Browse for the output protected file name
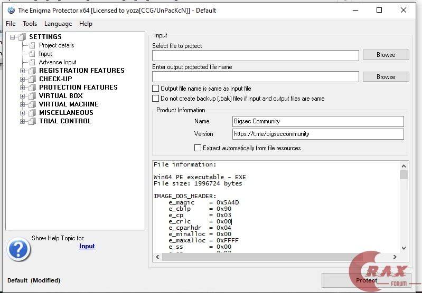Image resolution: width=422 pixels, height=293 pixels. [386, 77]
